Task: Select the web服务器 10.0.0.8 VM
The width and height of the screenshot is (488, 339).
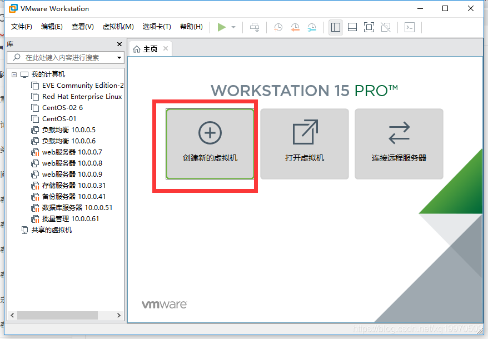Action: coord(72,163)
